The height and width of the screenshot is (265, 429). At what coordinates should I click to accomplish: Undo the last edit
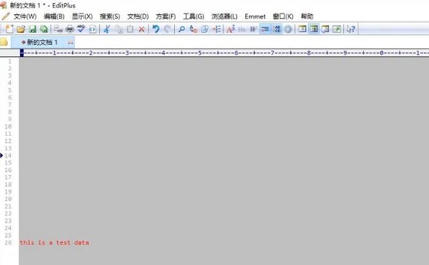coord(155,29)
